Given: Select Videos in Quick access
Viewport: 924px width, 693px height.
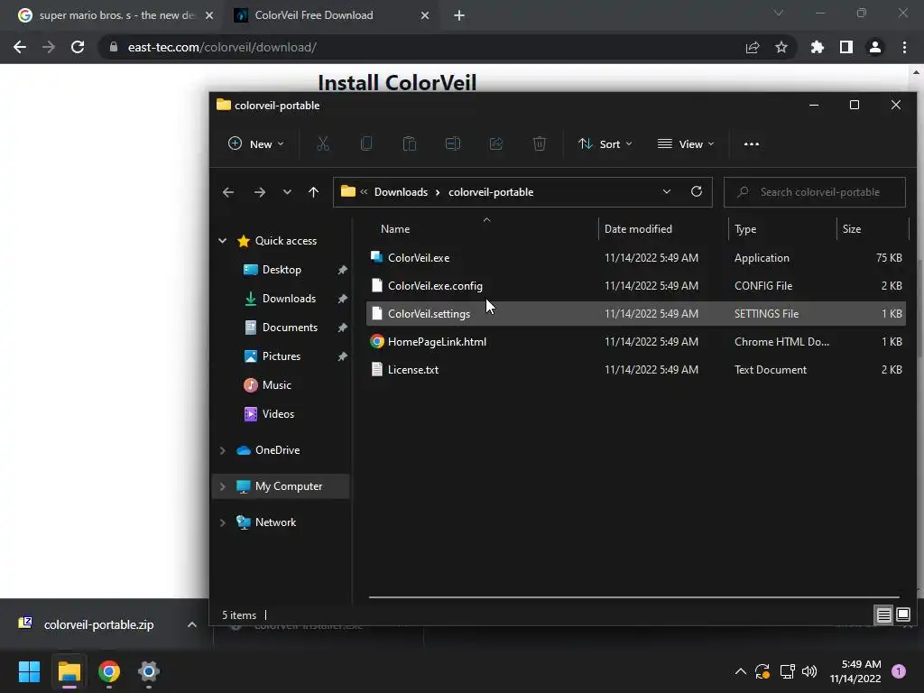Looking at the screenshot, I should [x=278, y=413].
